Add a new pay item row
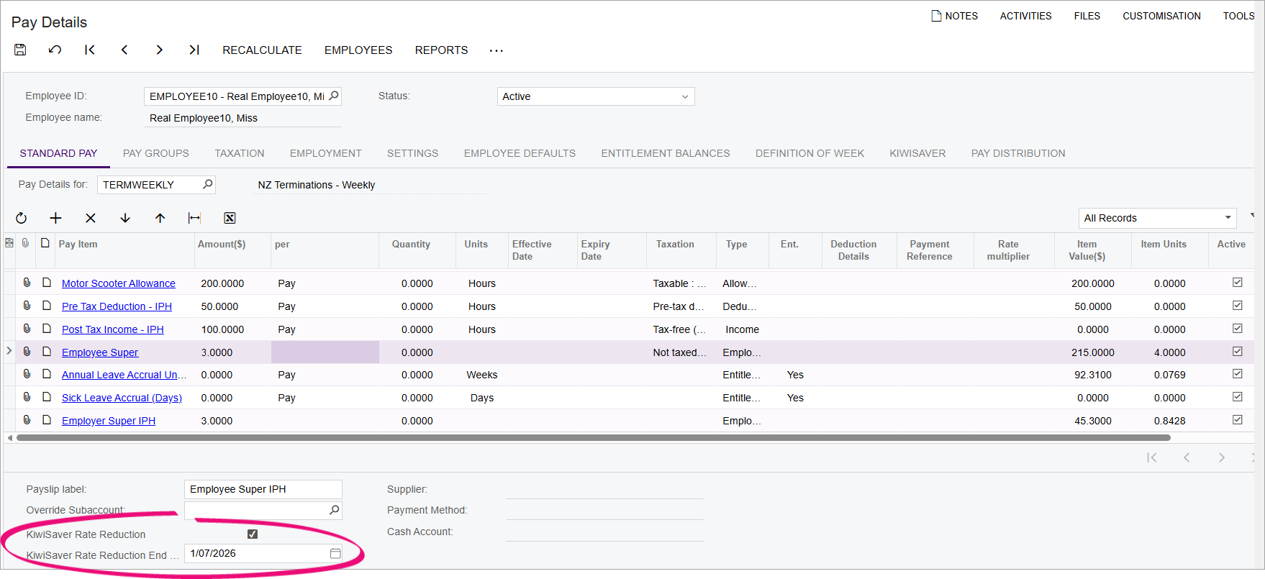 tap(55, 218)
